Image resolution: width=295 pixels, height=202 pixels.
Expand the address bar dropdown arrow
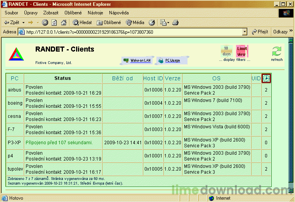tap(245, 32)
